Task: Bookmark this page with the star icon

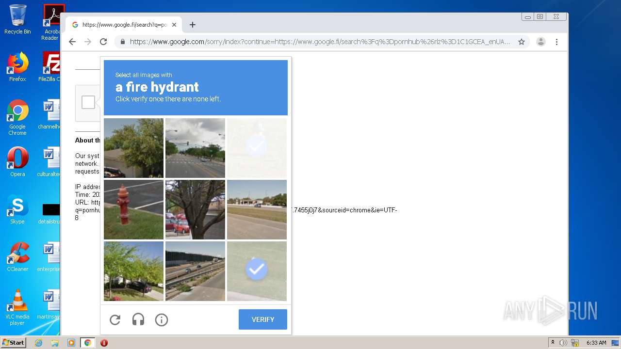Action: point(522,42)
